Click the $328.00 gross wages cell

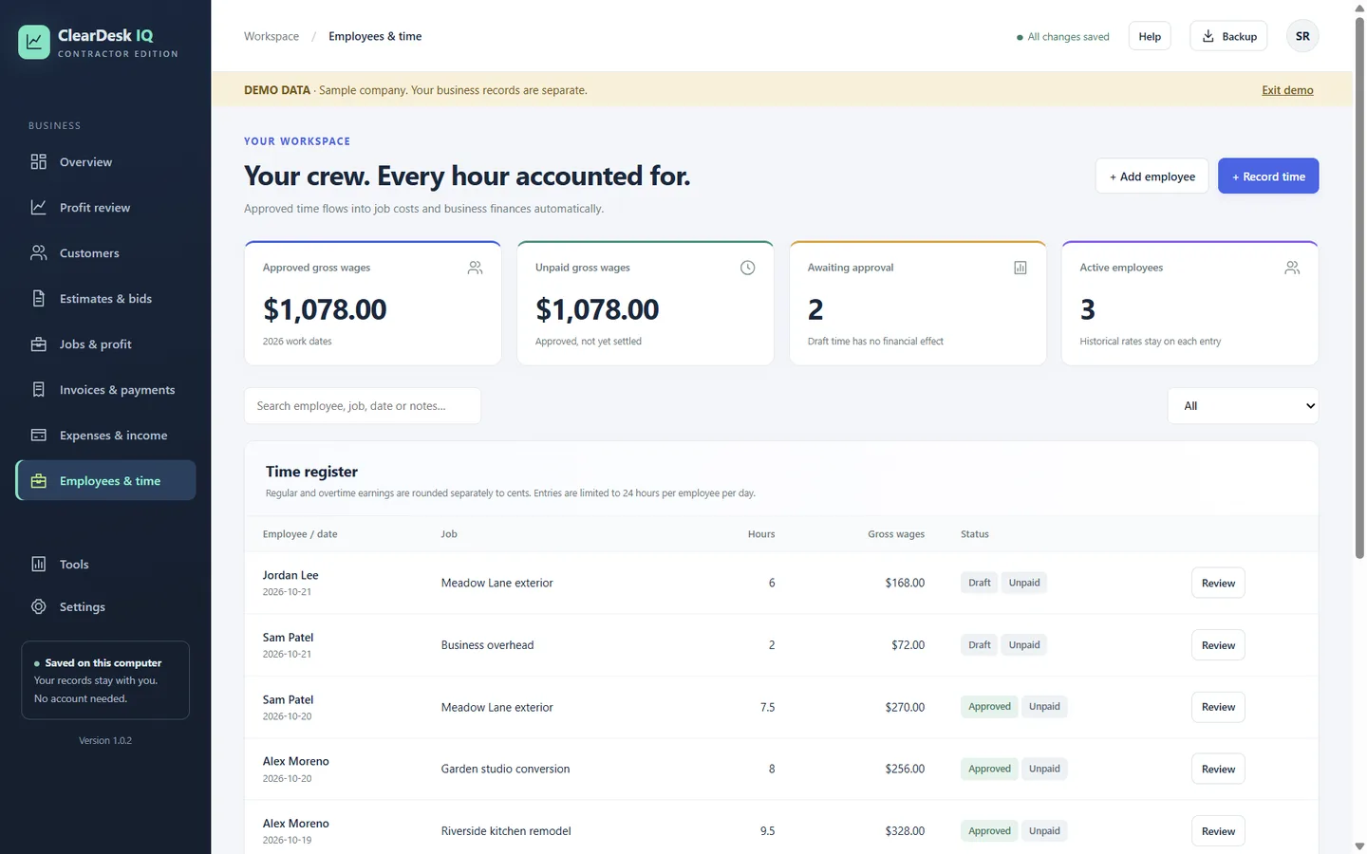point(905,831)
